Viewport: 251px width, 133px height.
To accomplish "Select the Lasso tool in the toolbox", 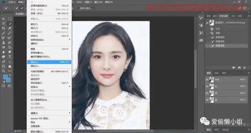I will point(3,24).
